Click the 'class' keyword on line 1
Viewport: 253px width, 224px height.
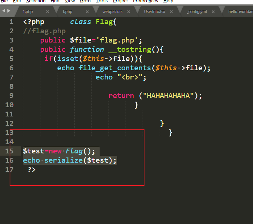(80, 22)
